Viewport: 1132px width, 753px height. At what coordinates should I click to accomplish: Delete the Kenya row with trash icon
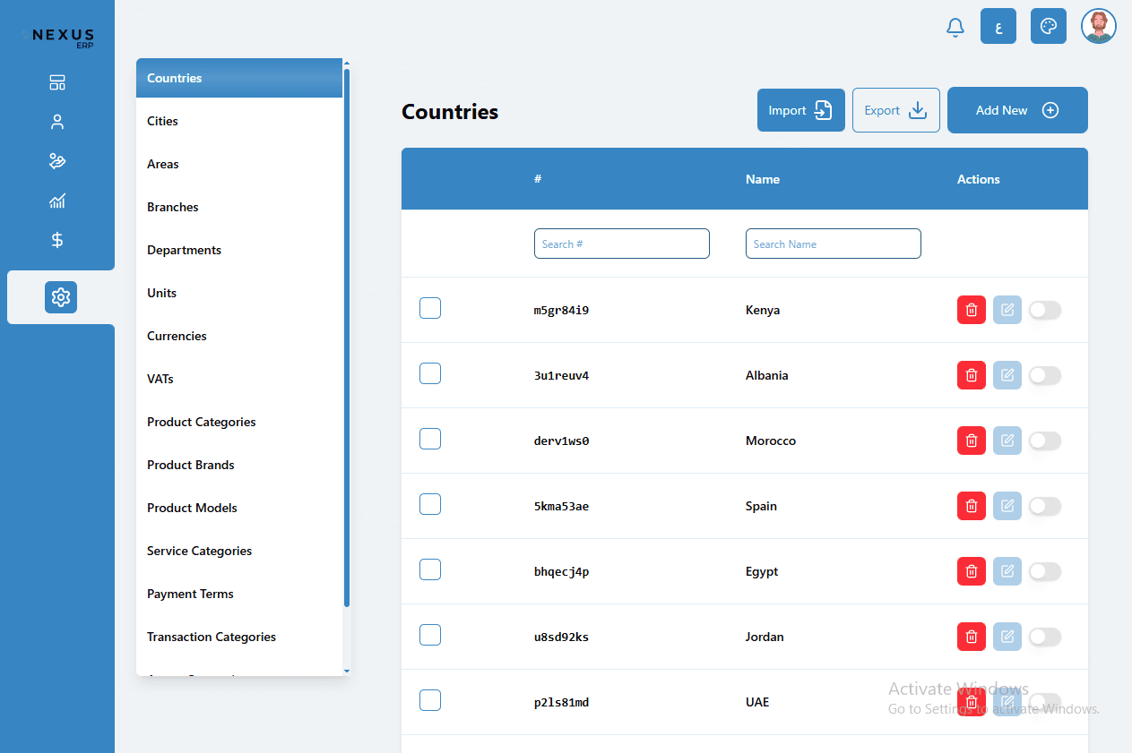[971, 310]
